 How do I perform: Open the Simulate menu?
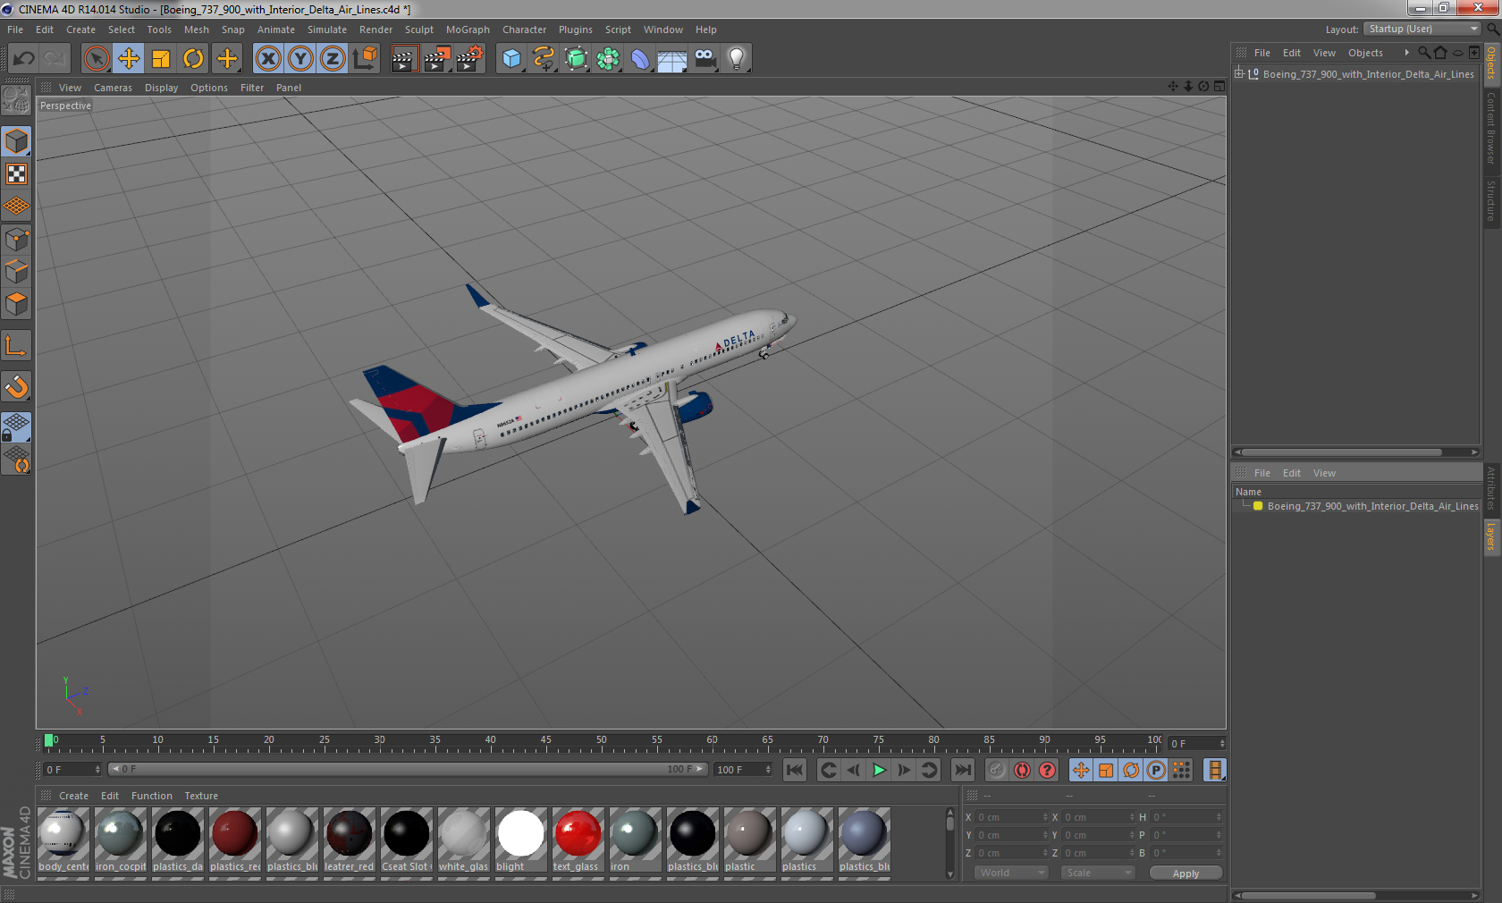(x=327, y=30)
